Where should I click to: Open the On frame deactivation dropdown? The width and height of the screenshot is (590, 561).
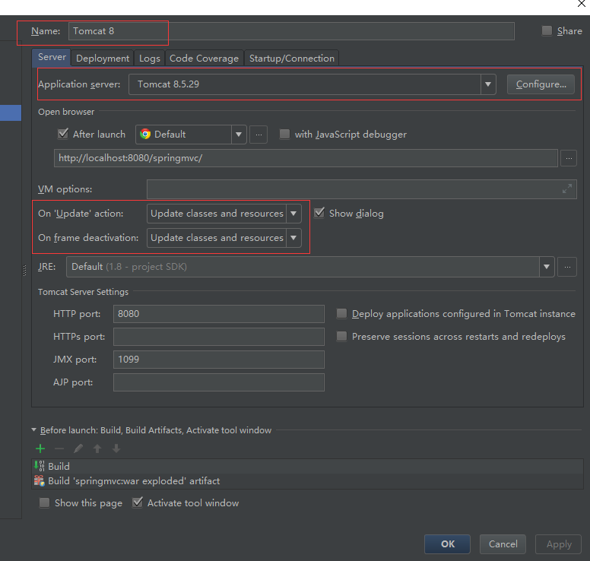tap(293, 238)
